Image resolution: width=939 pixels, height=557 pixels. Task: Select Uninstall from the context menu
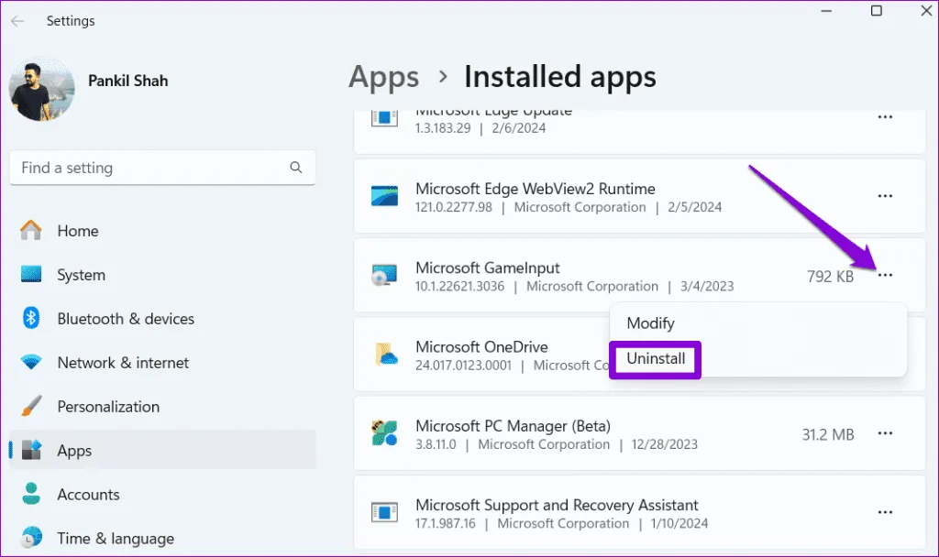pos(656,359)
